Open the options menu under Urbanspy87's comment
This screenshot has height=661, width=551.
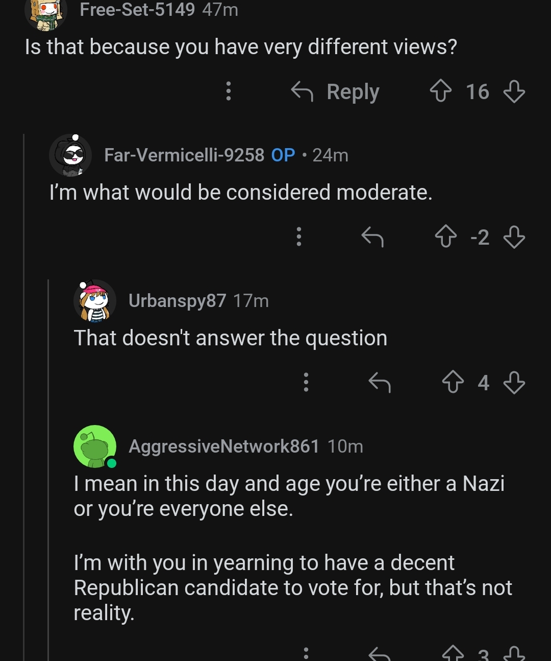point(306,383)
